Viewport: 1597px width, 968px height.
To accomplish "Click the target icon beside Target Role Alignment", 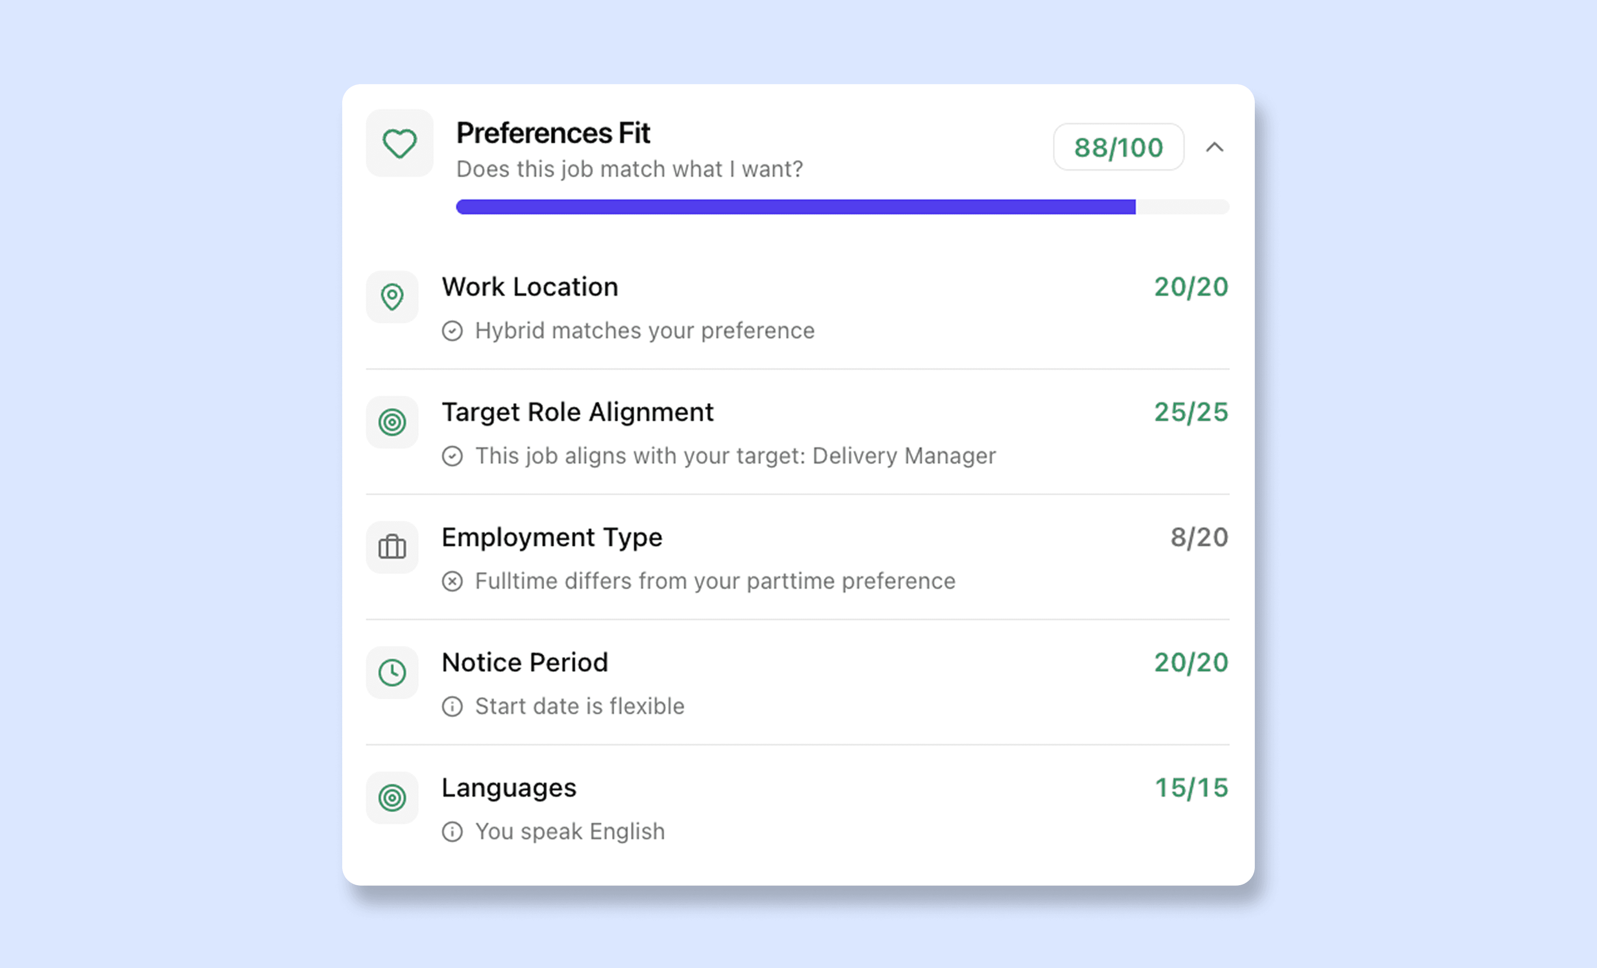I will click(392, 422).
